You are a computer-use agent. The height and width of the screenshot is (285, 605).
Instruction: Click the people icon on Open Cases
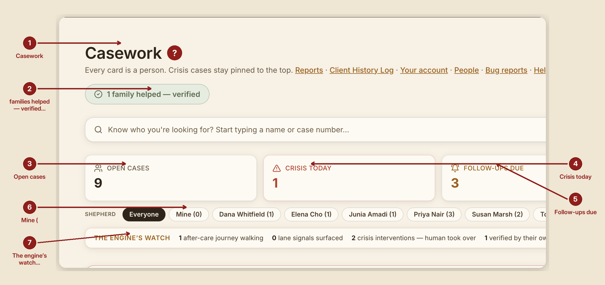pos(98,168)
